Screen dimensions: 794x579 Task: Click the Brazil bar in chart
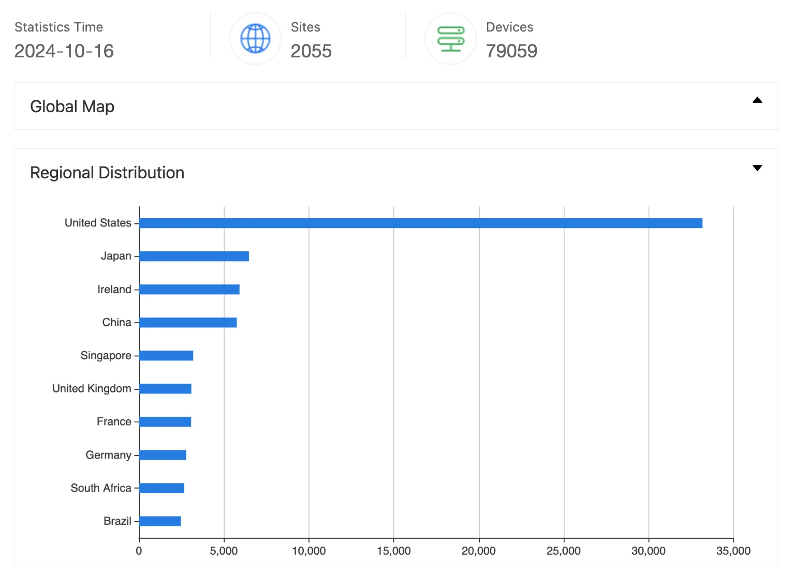point(160,521)
